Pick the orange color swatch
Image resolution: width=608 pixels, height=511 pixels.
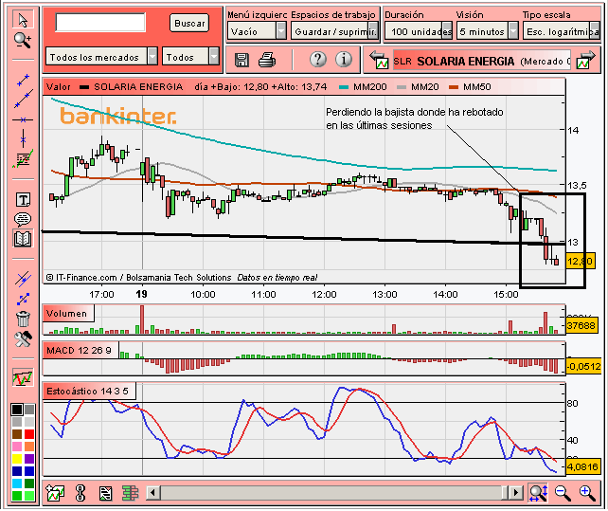[x=29, y=447]
